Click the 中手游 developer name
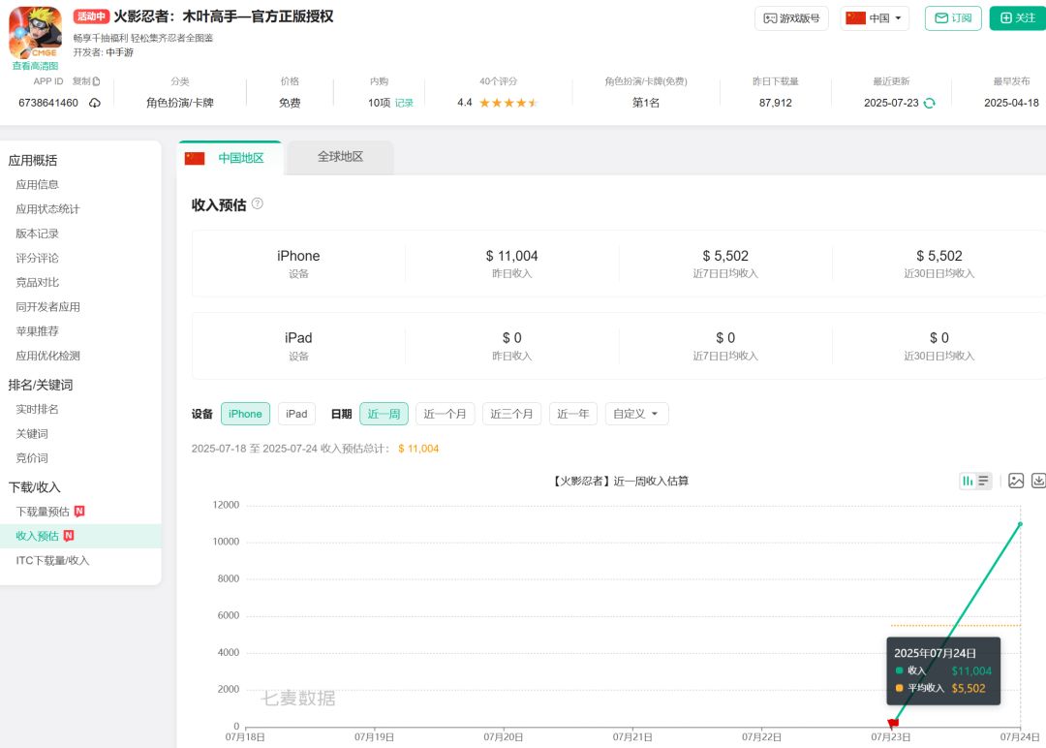Screen dimensions: 1046x748 119,52
